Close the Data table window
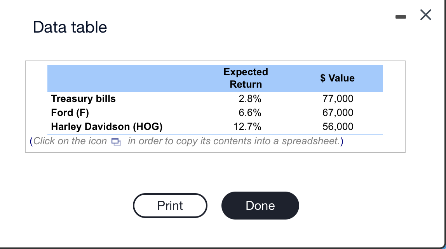The height and width of the screenshot is (249, 446). [x=425, y=15]
